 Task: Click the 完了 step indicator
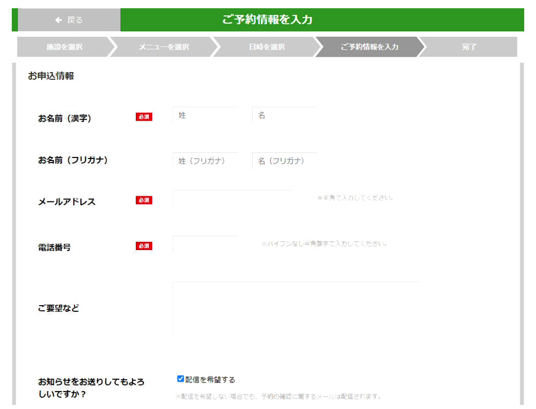coord(469,47)
